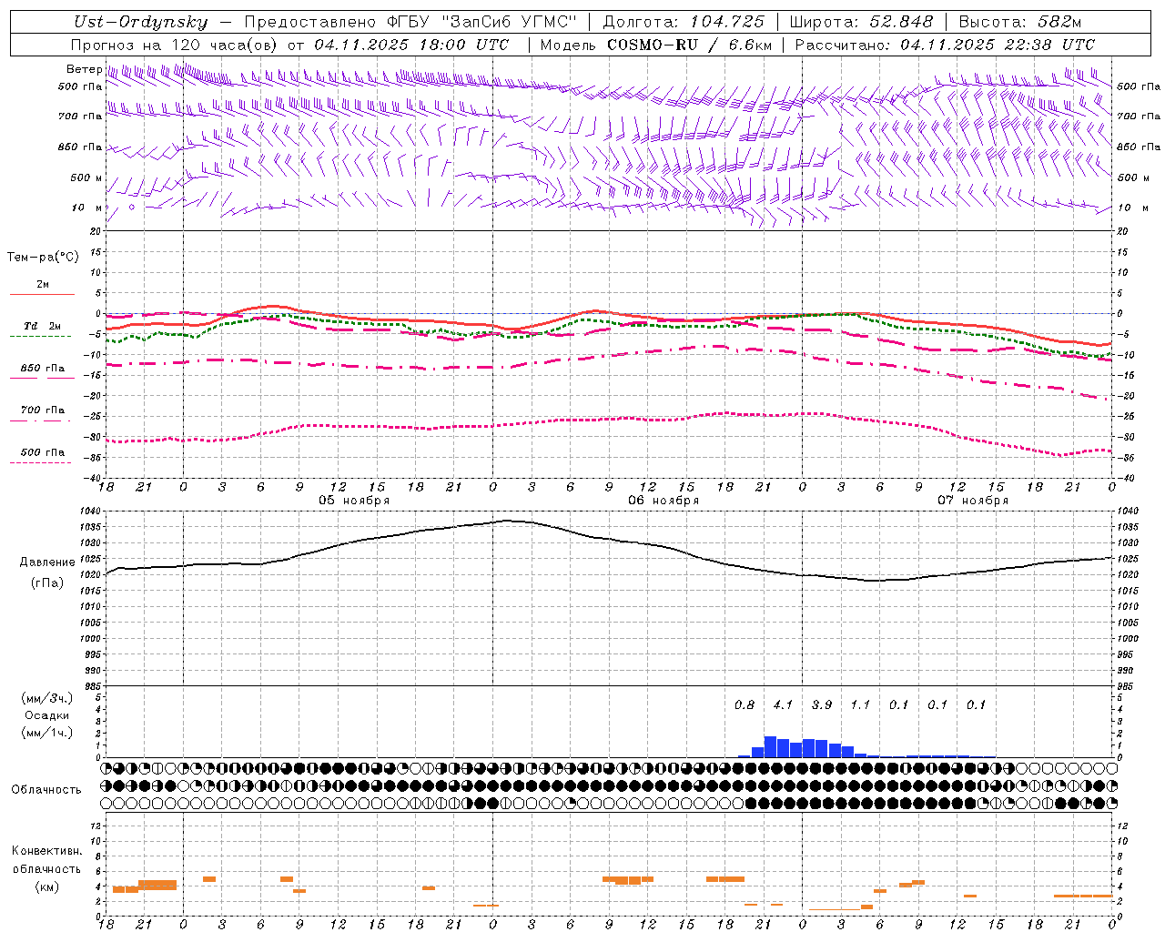Click the (мм/1ч.) precipitation unit label
The height and width of the screenshot is (932, 1165).
click(x=46, y=733)
